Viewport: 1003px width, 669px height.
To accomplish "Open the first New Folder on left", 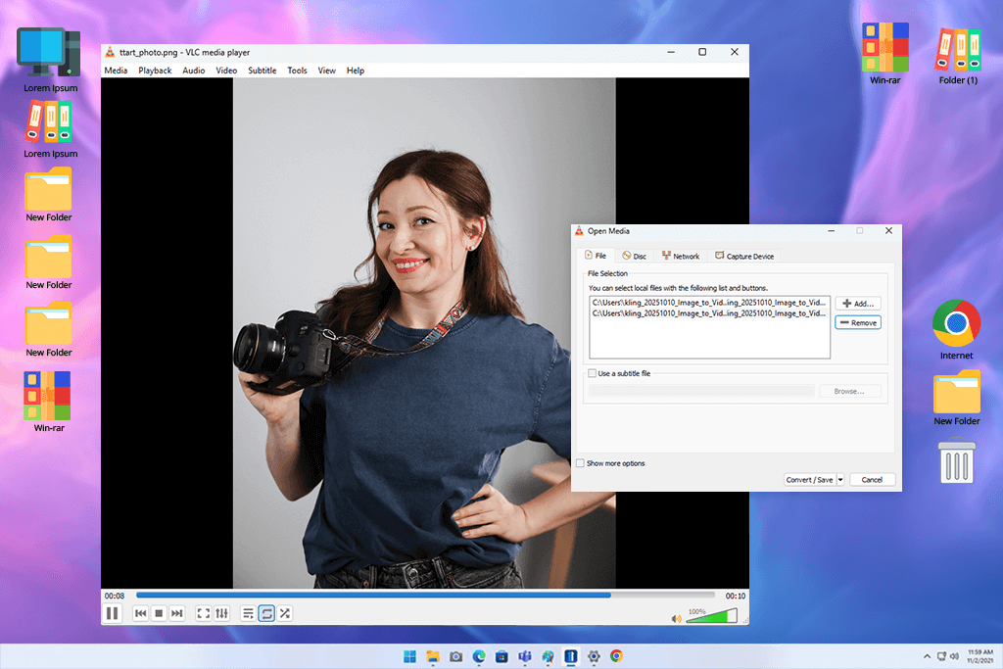I will tap(49, 195).
